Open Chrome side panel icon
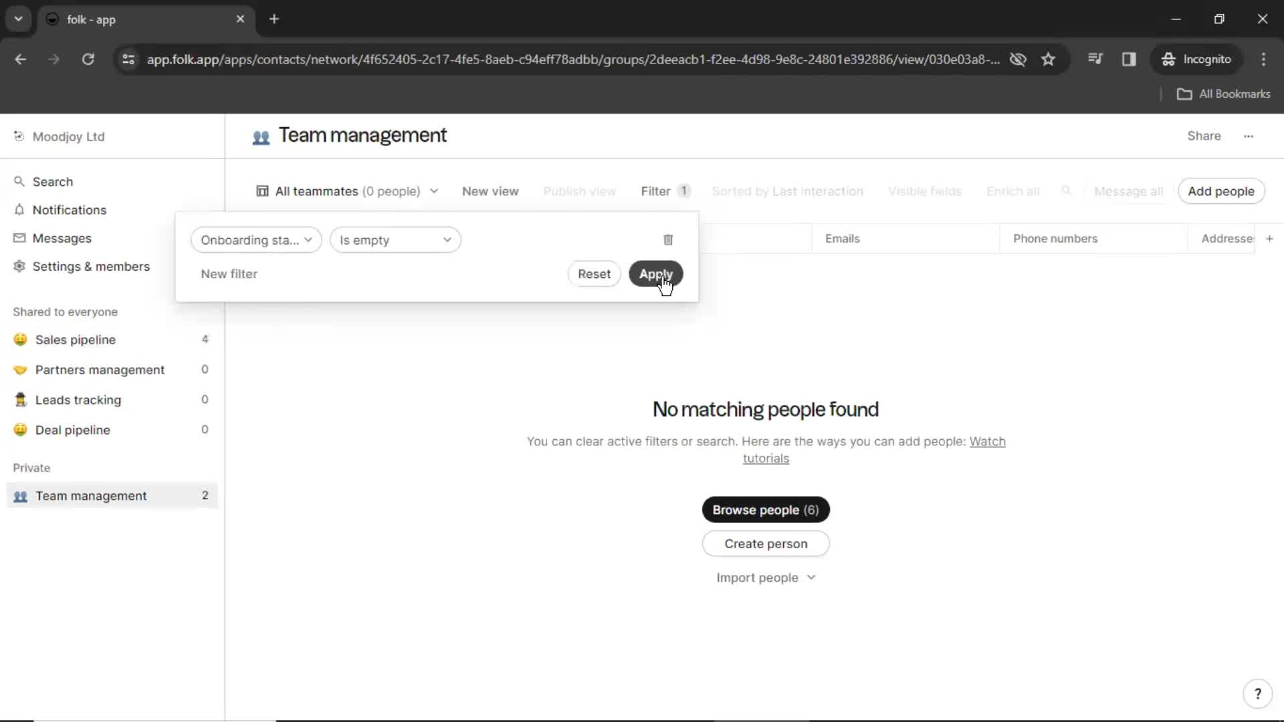Screen dimensions: 1284x722 (1129, 59)
